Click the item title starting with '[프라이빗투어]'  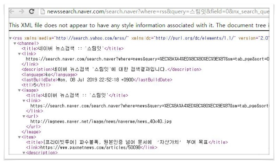click(126, 142)
